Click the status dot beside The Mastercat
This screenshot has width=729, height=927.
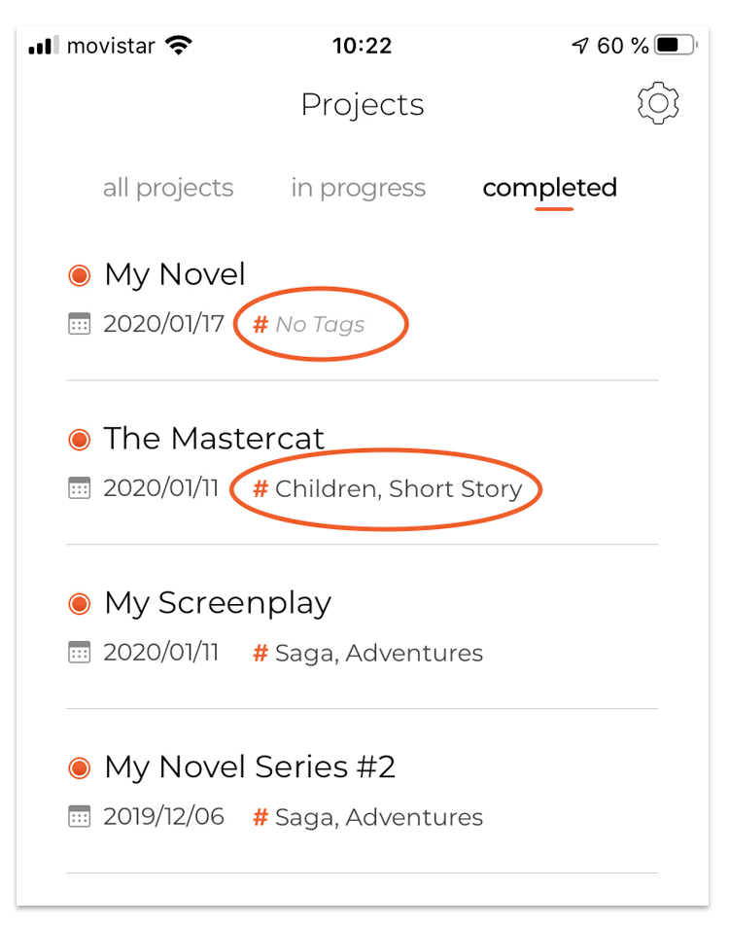pyautogui.click(x=79, y=440)
